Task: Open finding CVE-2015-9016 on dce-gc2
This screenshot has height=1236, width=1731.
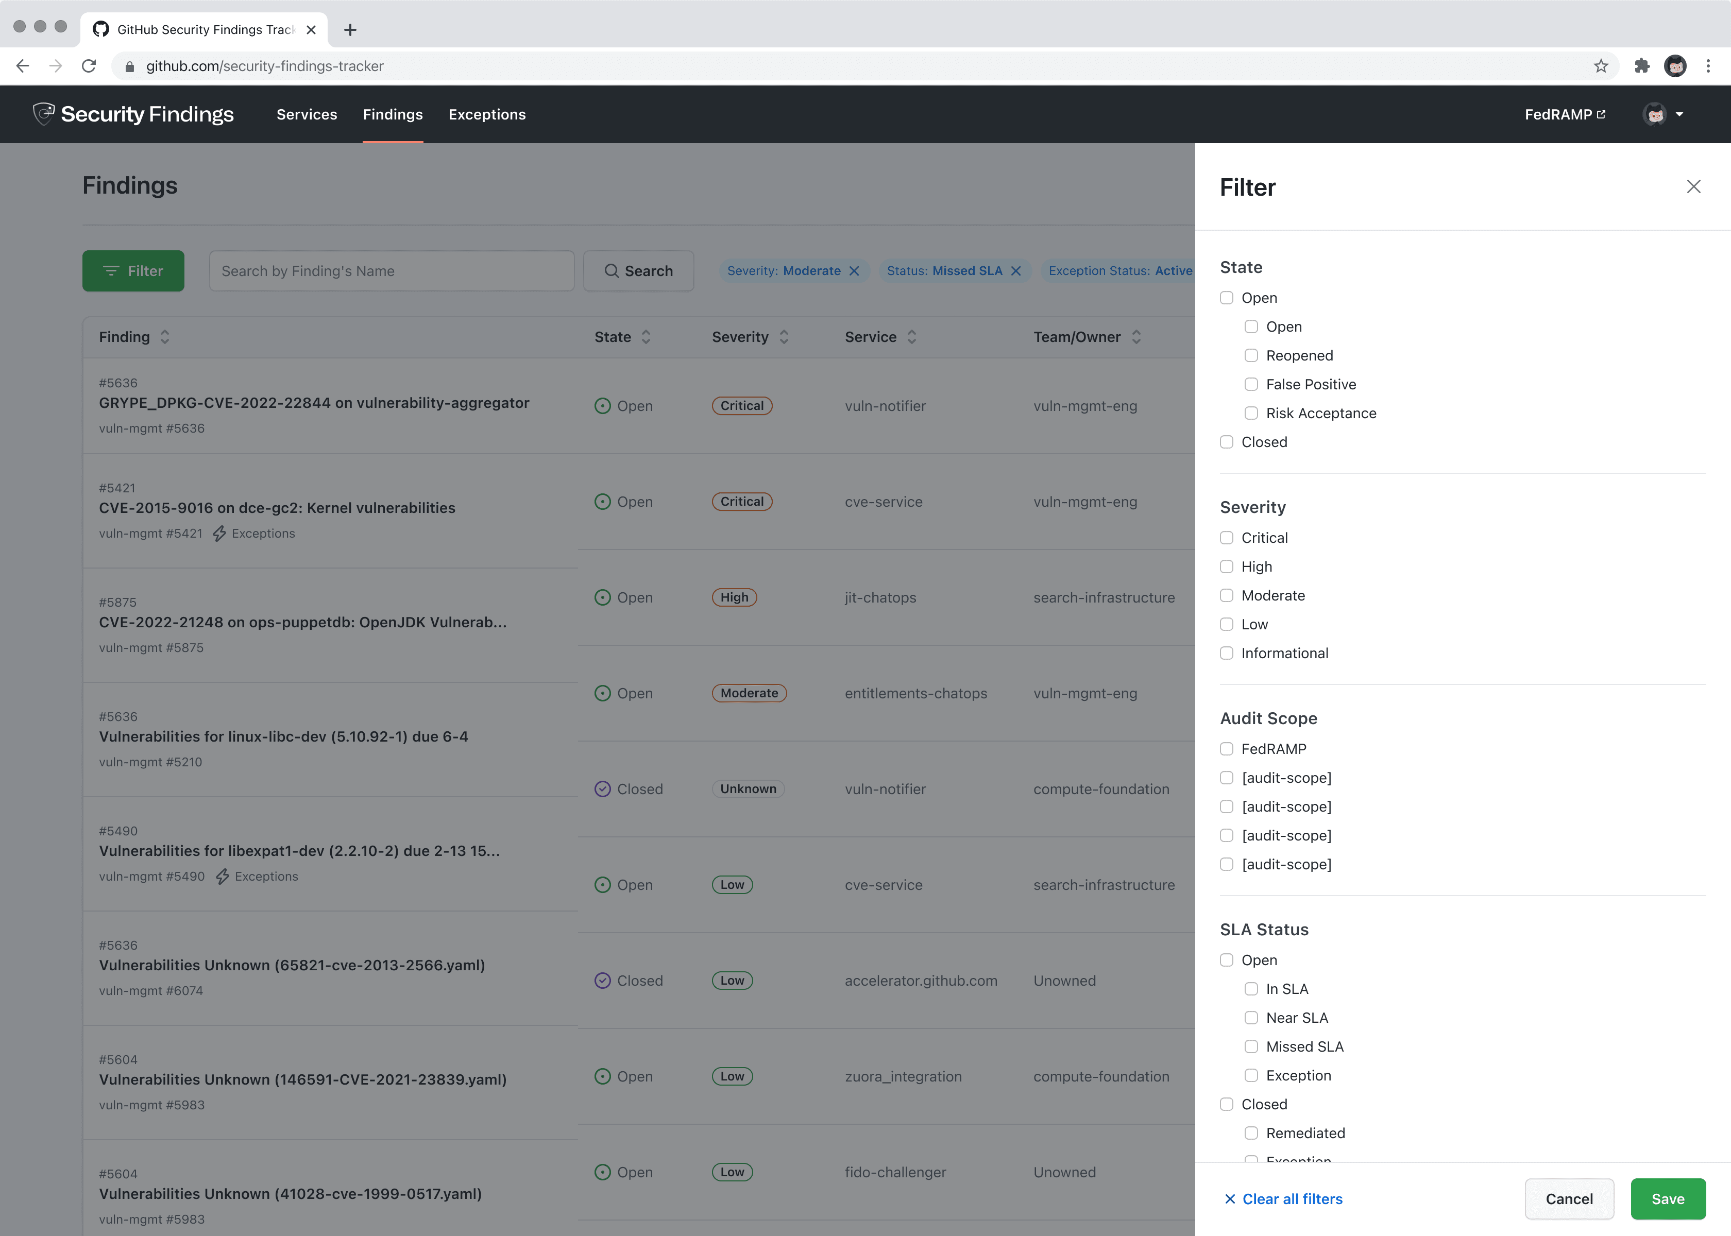Action: pos(277,508)
